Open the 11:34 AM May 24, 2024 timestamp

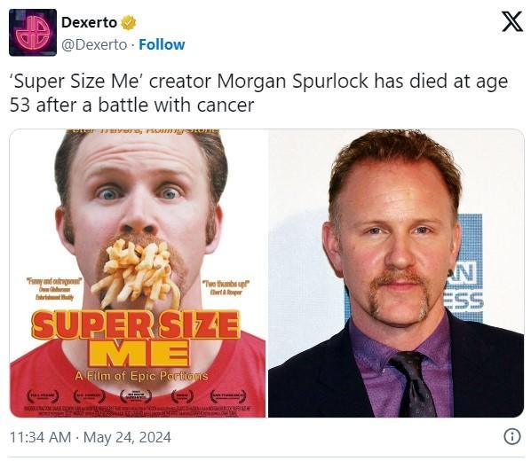click(91, 437)
